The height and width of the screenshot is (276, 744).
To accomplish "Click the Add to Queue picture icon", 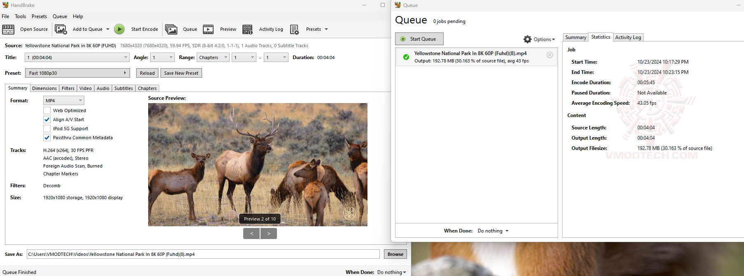I will (61, 29).
